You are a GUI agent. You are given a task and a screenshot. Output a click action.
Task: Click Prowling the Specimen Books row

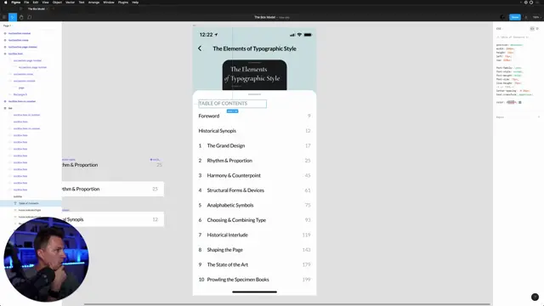254,280
